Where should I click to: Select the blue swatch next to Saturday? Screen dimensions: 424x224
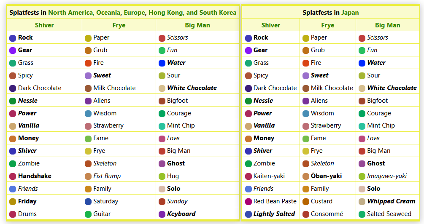[x=88, y=202]
